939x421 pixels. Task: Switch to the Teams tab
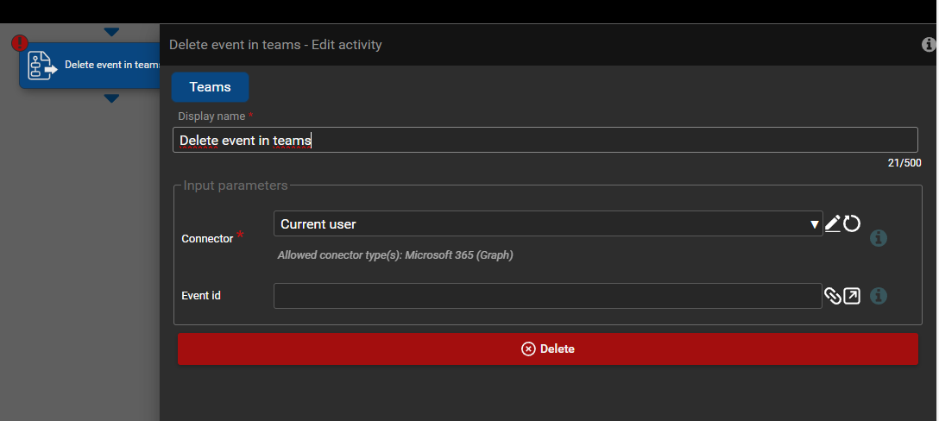[210, 87]
